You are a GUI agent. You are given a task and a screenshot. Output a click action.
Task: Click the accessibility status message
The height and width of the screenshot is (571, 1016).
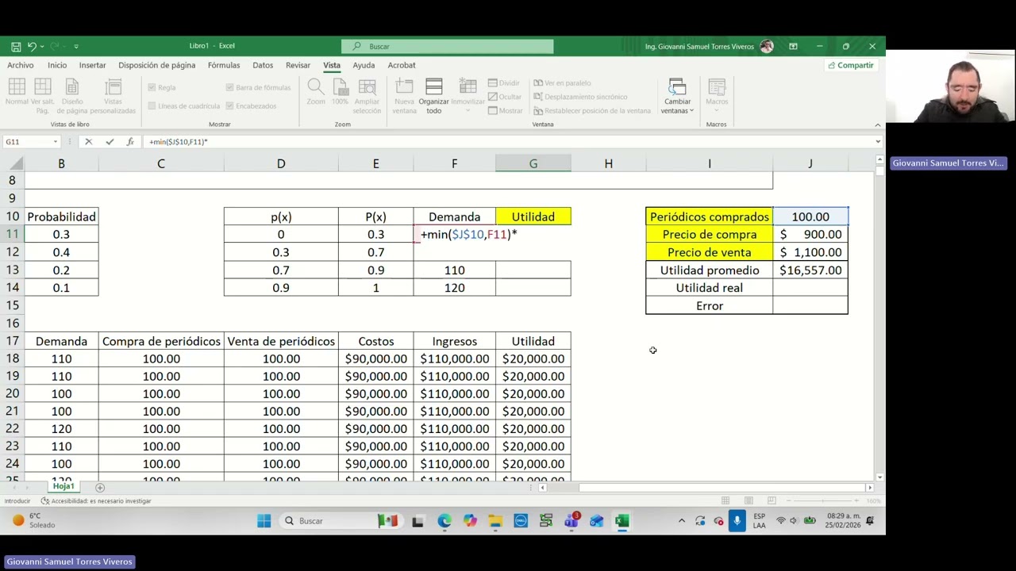(x=96, y=501)
